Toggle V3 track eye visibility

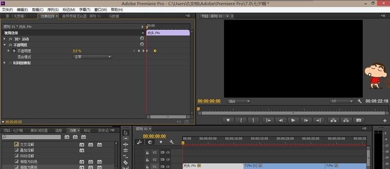[168, 153]
